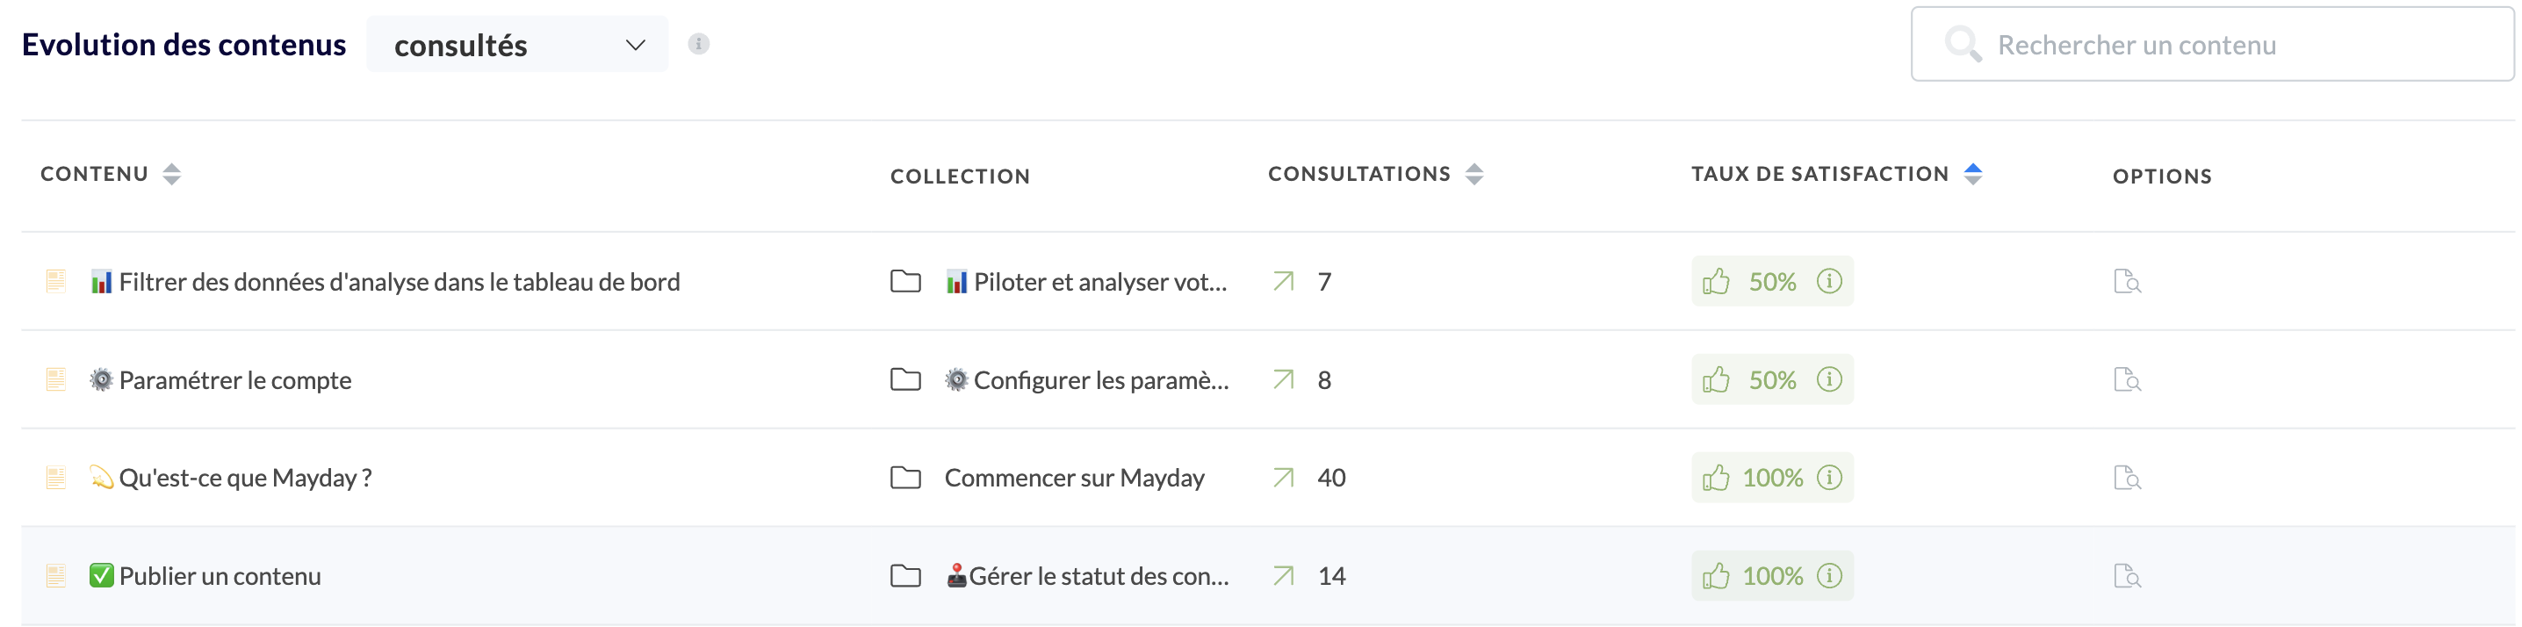Image resolution: width=2522 pixels, height=627 pixels.
Task: Open the Qu'est-ce que Mayday ? content
Action: tap(245, 478)
